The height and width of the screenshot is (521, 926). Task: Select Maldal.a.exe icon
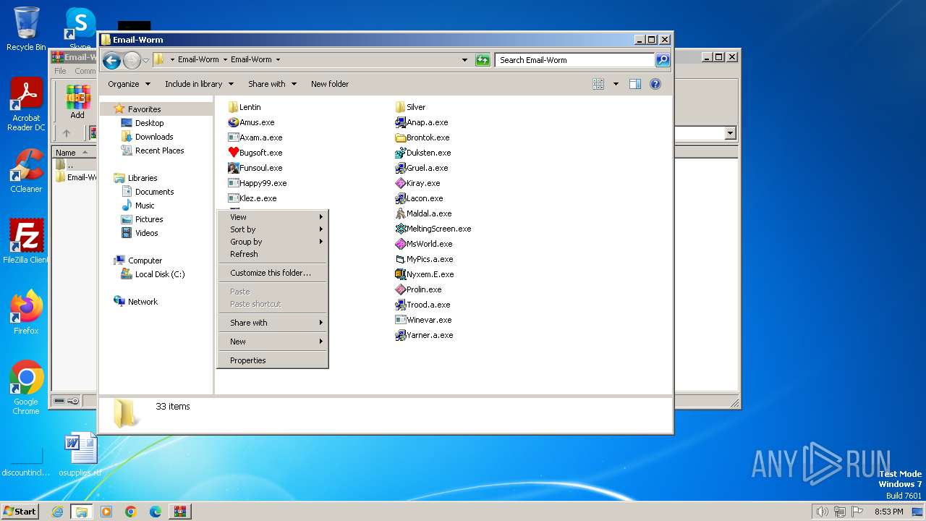click(x=400, y=213)
